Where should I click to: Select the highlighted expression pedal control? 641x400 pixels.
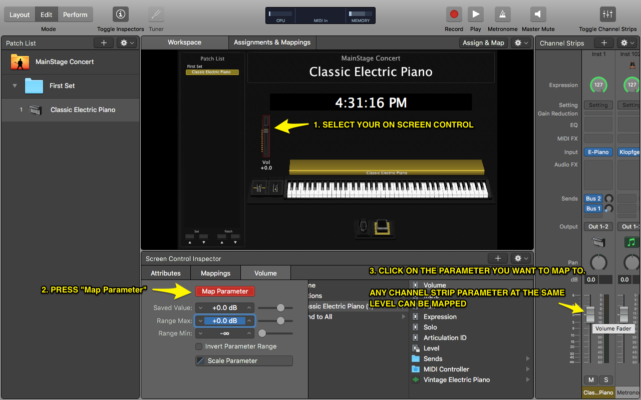tap(382, 226)
